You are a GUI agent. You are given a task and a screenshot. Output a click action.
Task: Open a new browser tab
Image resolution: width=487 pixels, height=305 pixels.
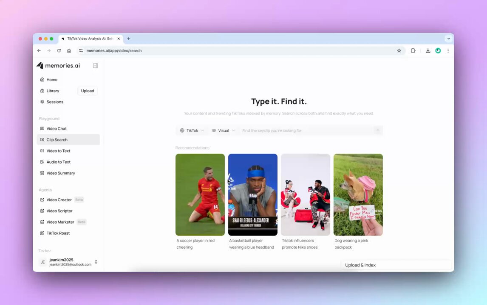129,39
